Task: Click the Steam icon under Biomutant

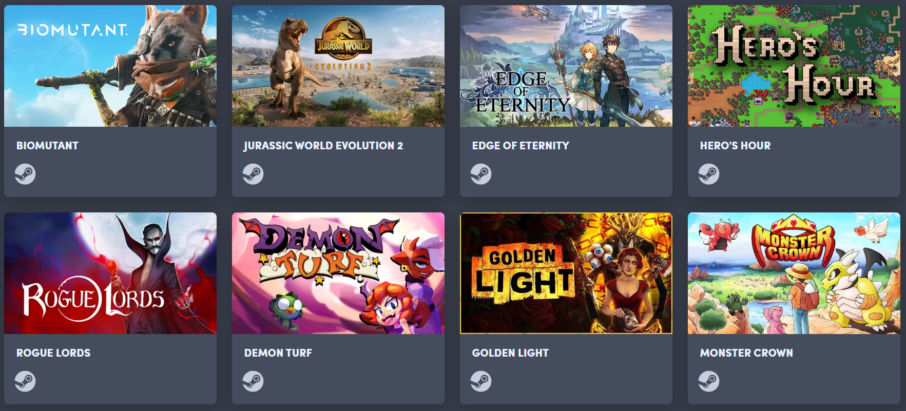Action: click(x=25, y=174)
